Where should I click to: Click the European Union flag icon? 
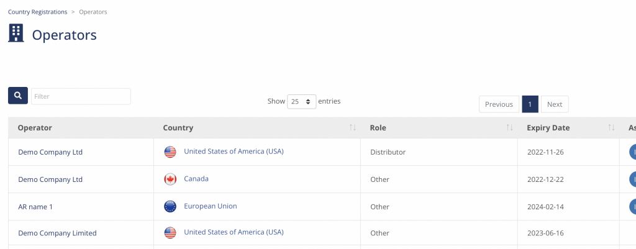[170, 206]
